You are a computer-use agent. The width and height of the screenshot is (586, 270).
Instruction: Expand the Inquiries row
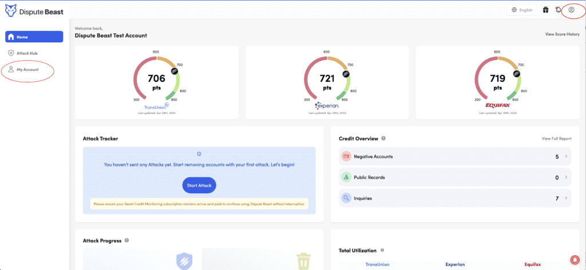(565, 198)
